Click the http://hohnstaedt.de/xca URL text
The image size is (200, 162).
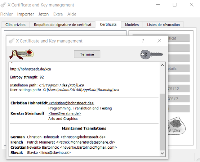pos(31,69)
